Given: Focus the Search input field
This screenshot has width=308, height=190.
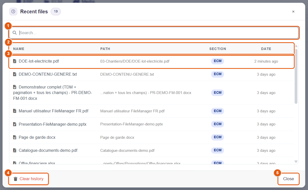Looking at the screenshot, I should [x=154, y=33].
